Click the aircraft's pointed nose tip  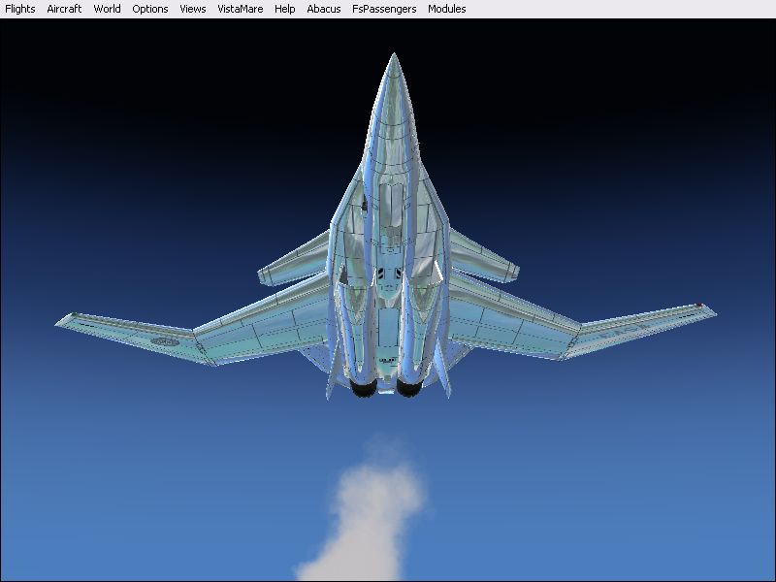[393, 58]
